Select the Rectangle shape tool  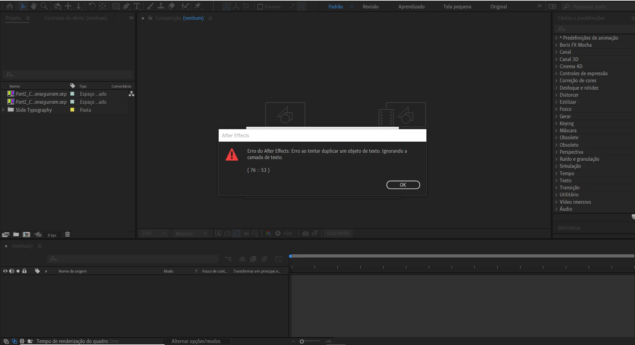pyautogui.click(x=116, y=6)
